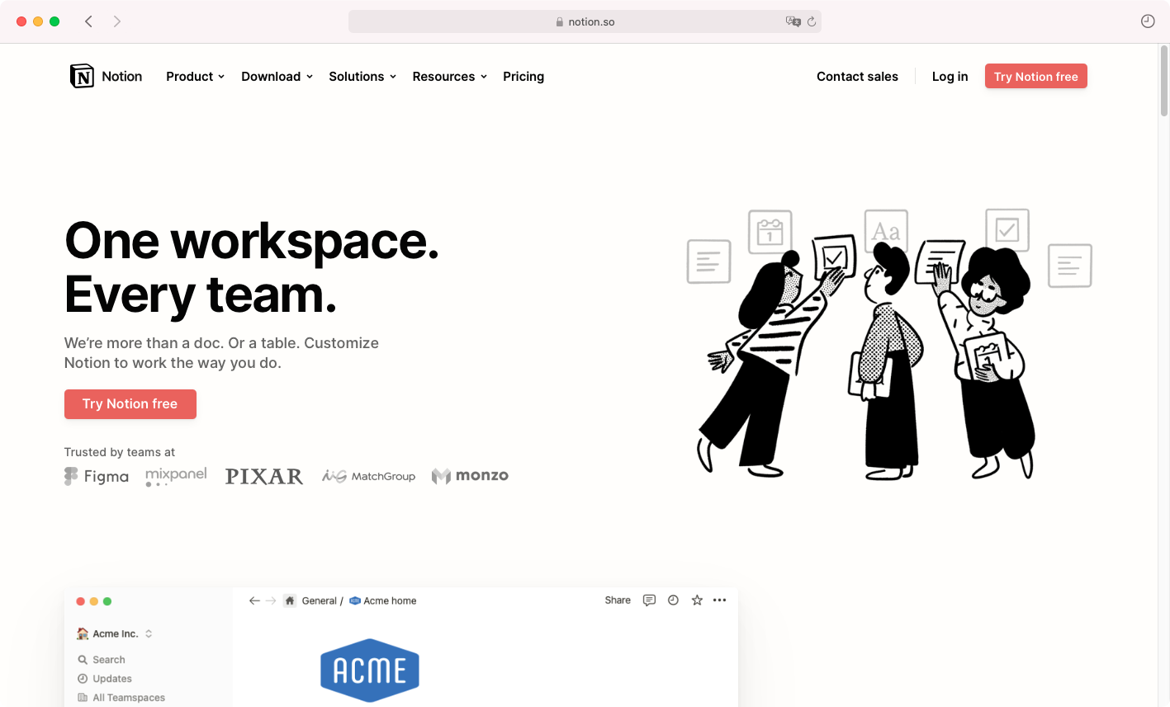Click the MatchGroup logo
This screenshot has height=707, width=1170.
(368, 476)
